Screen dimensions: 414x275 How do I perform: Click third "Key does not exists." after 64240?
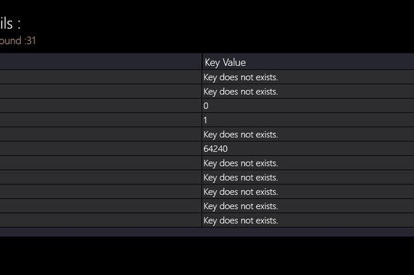point(308,192)
